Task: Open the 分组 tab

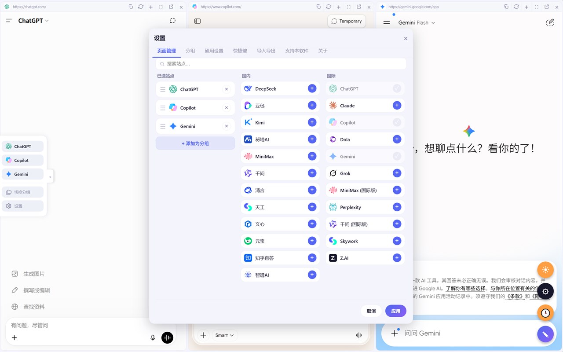Action: click(x=190, y=51)
